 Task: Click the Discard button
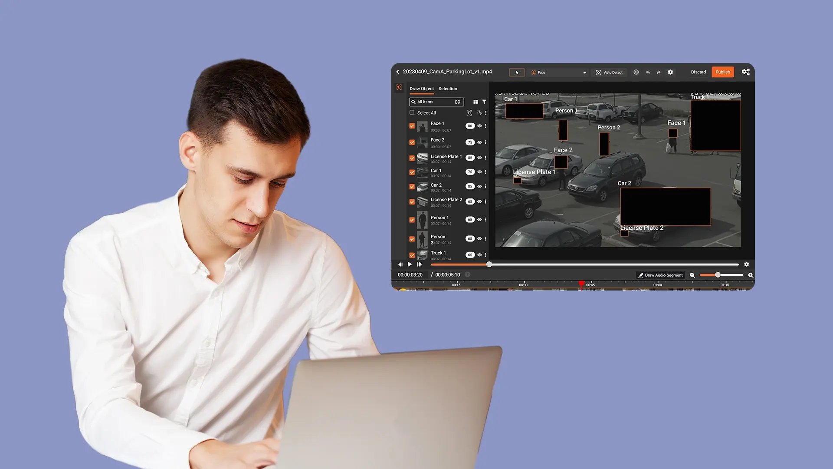[698, 72]
